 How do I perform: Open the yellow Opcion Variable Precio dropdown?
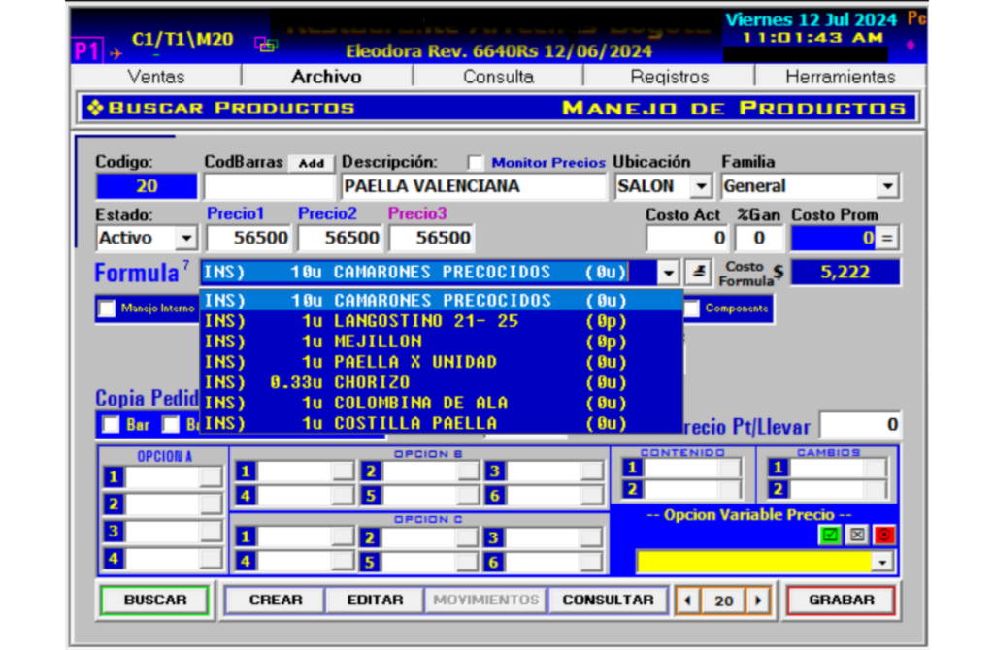pos(881,562)
